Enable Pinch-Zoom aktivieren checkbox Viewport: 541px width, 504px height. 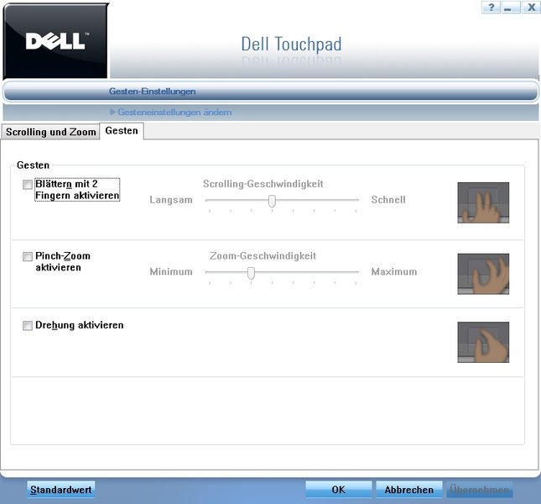coord(28,256)
